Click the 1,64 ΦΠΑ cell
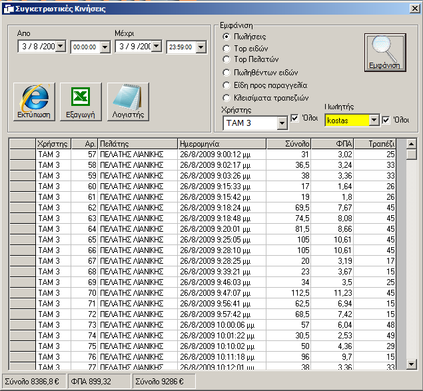The height and width of the screenshot is (391, 423). 332,187
